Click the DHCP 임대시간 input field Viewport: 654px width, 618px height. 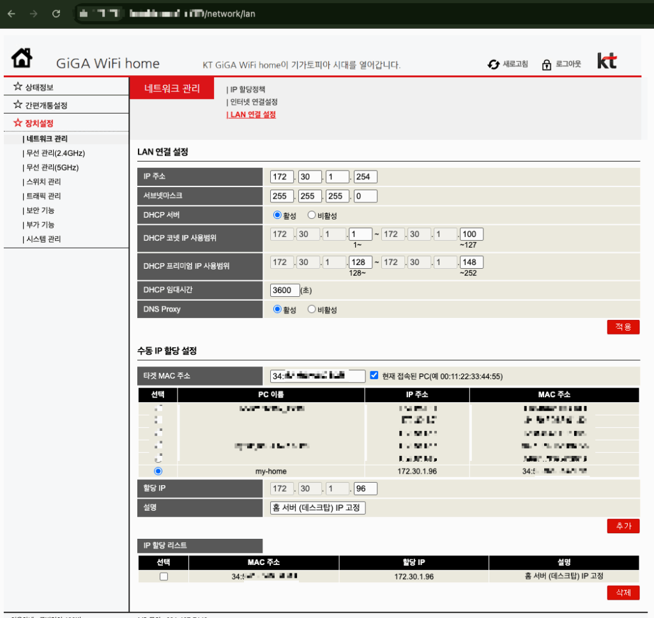click(284, 290)
